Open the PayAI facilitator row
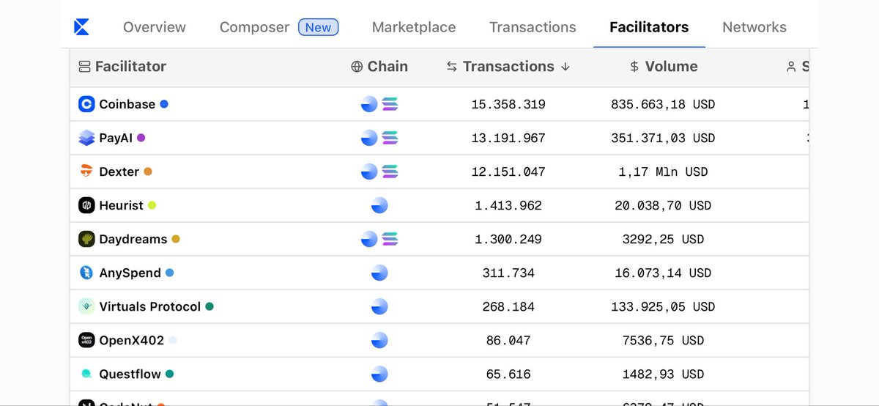Viewport: 879px width, 406px height. 439,138
